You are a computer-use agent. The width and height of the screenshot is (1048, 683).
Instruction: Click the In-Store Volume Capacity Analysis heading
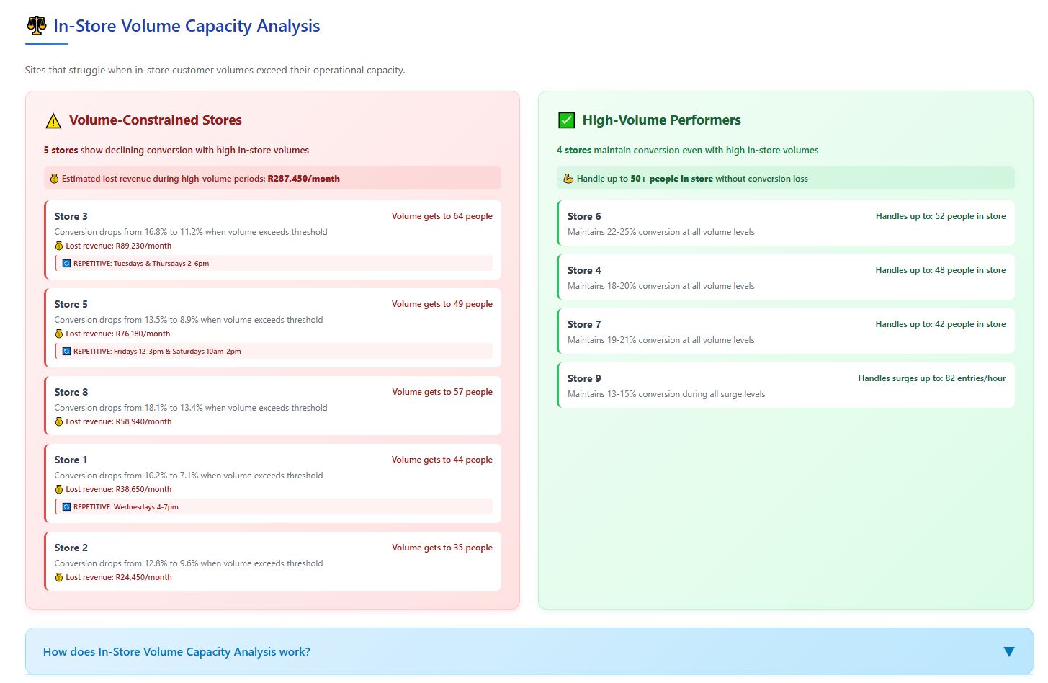click(x=187, y=26)
